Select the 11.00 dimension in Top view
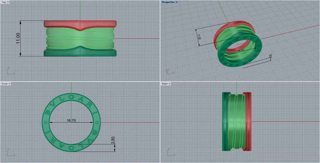This screenshot has height=163, width=320. pos(18,38)
